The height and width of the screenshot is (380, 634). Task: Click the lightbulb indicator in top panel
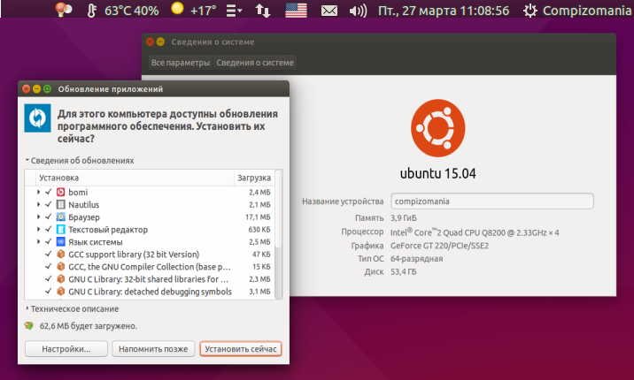coord(64,10)
